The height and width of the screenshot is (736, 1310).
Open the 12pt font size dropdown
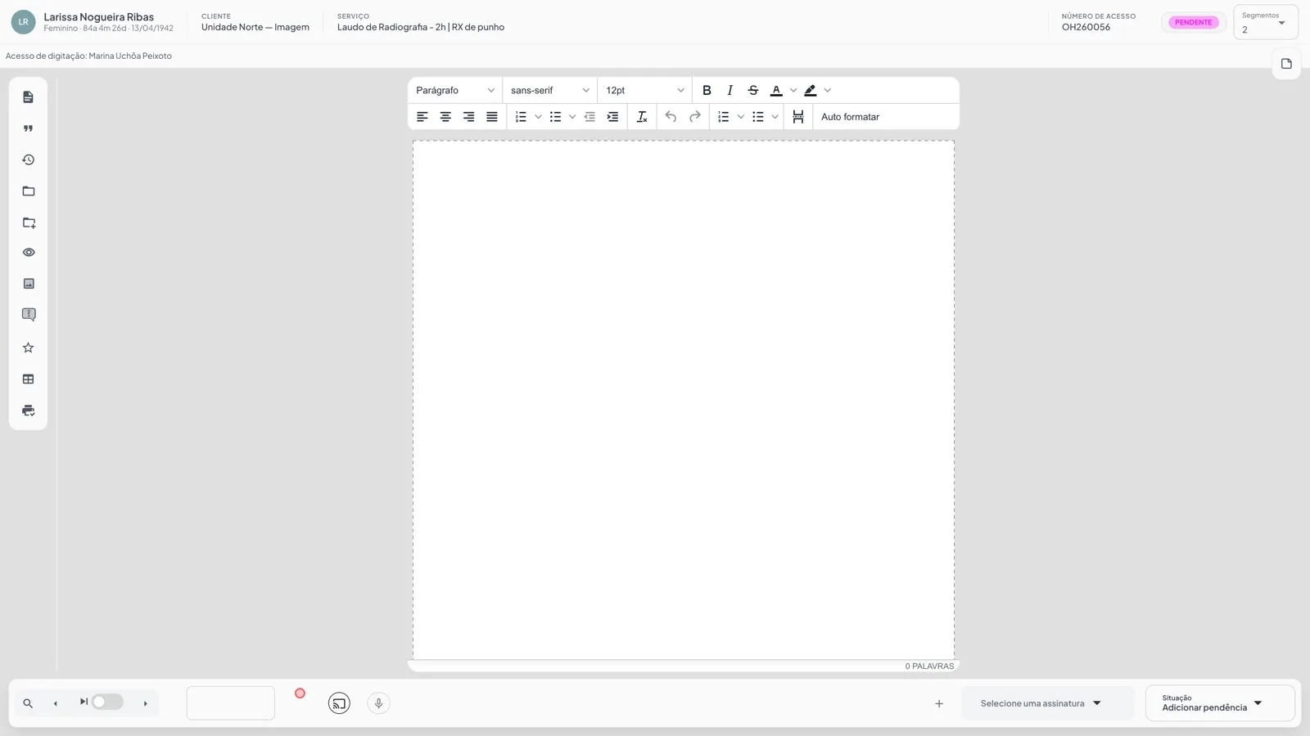tap(645, 91)
